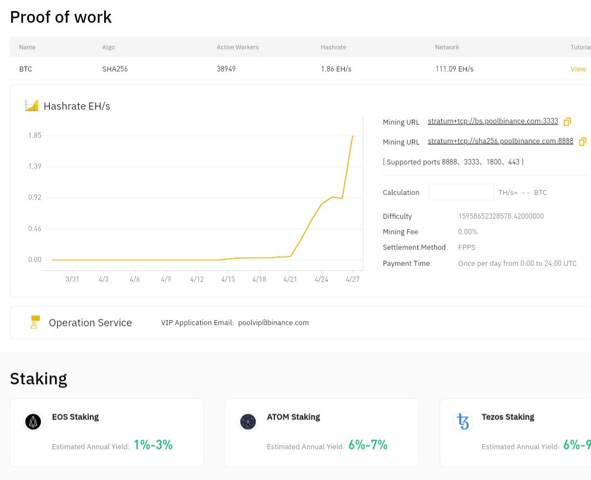Select the black EOS logo icon
Screen dimensions: 591x480
[x=33, y=421]
